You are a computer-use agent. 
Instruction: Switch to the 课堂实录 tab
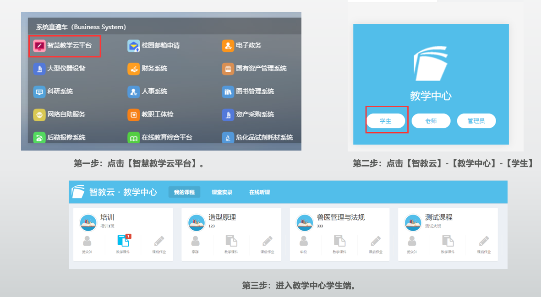[x=222, y=192]
